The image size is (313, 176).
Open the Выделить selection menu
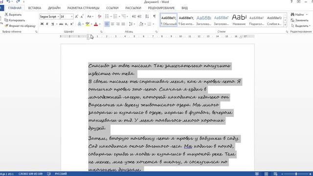click(301, 26)
